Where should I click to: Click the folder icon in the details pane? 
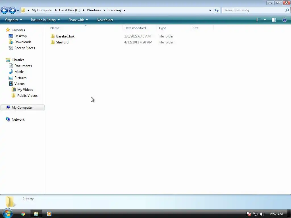pyautogui.click(x=10, y=202)
